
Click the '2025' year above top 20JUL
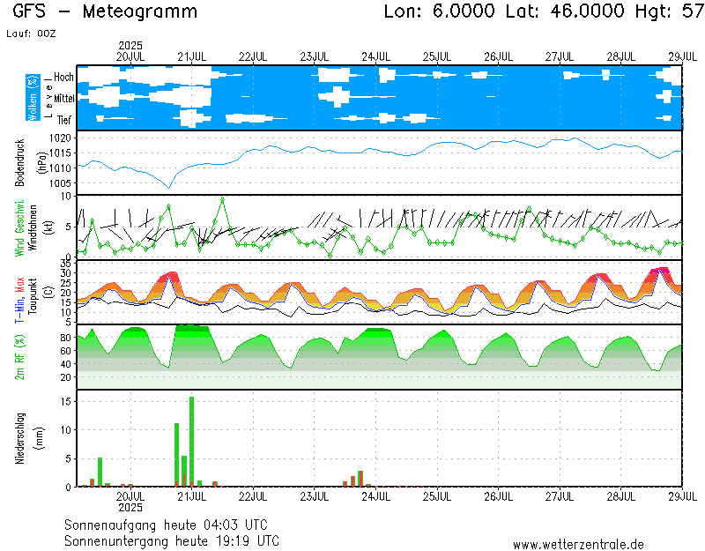130,46
